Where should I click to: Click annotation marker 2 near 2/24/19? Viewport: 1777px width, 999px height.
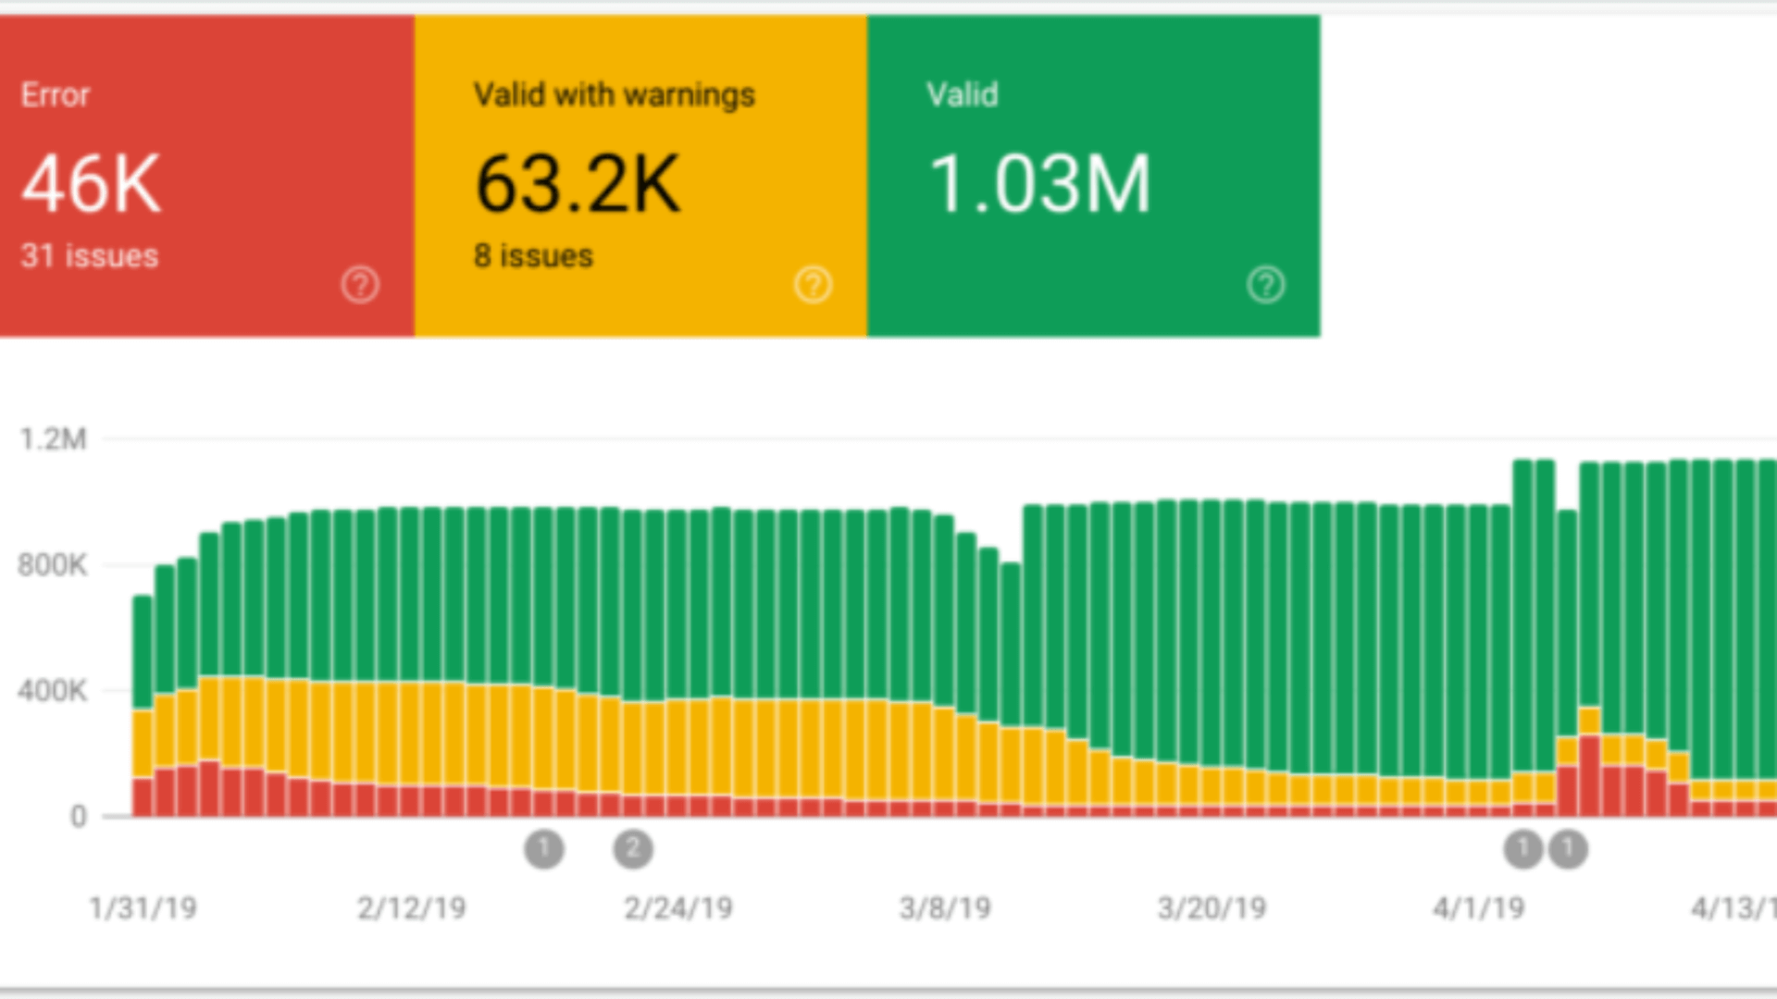633,848
